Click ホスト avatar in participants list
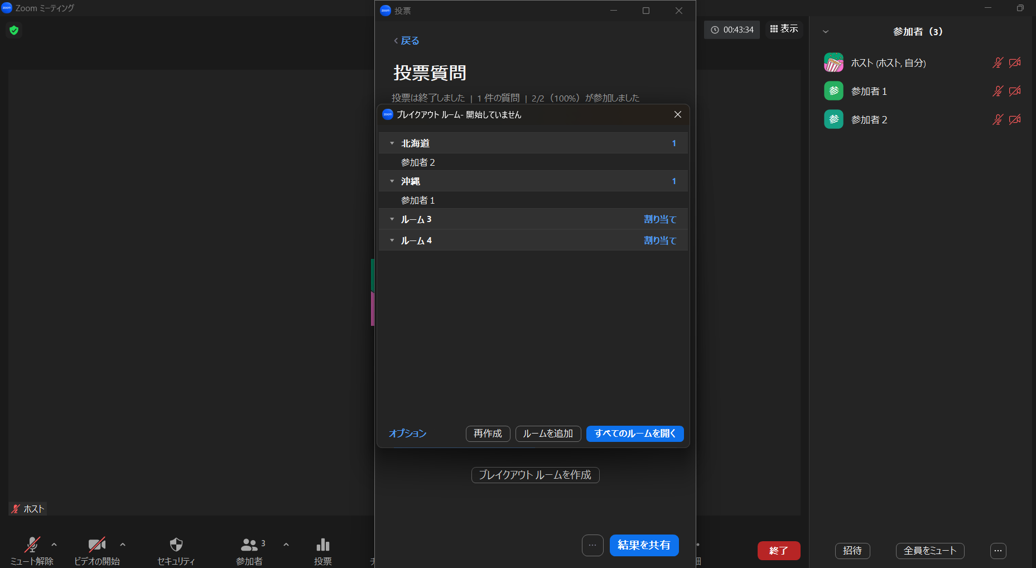 (833, 62)
